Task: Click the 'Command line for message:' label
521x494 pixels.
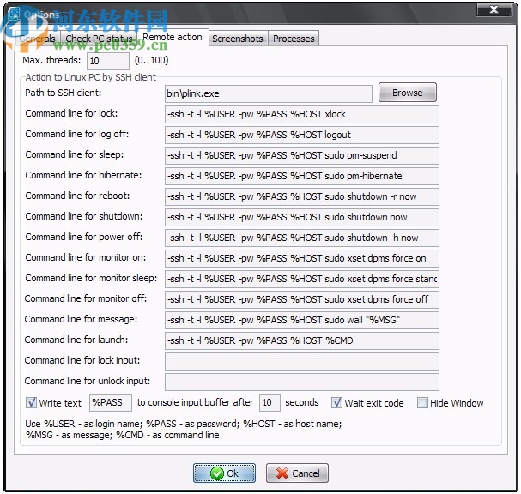Action: point(81,319)
